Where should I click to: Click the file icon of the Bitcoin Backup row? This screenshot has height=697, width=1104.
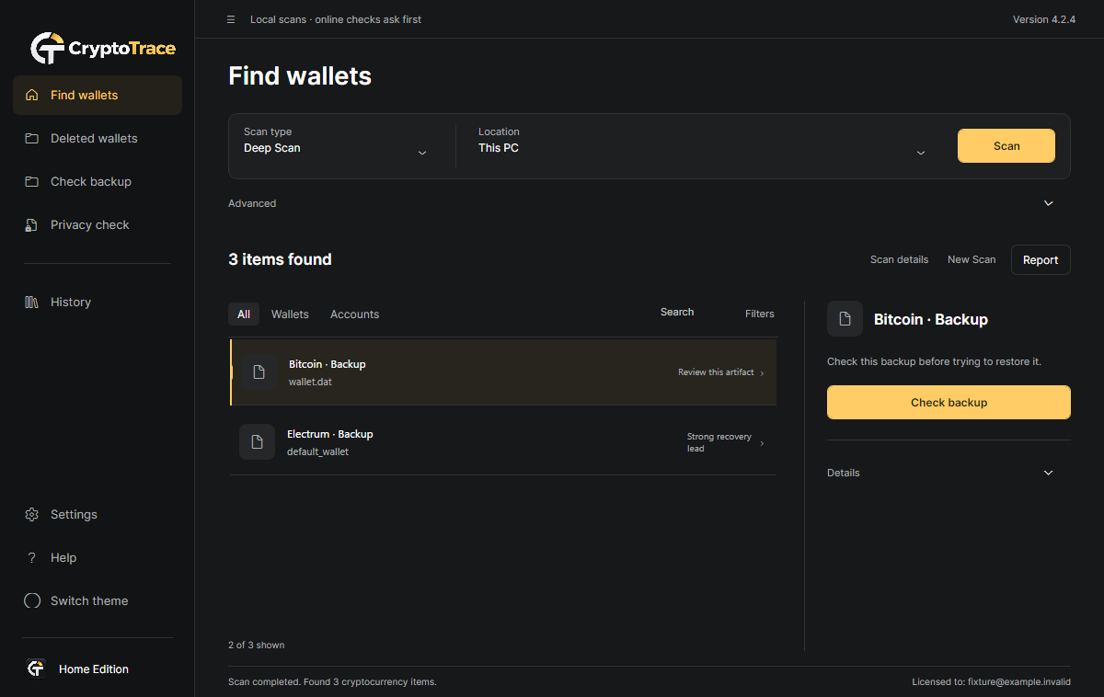click(259, 372)
